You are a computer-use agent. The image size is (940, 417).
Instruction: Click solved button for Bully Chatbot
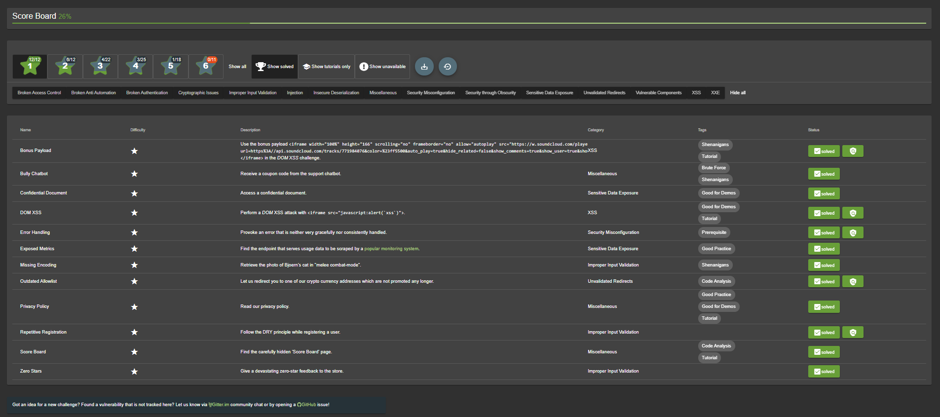tap(824, 174)
